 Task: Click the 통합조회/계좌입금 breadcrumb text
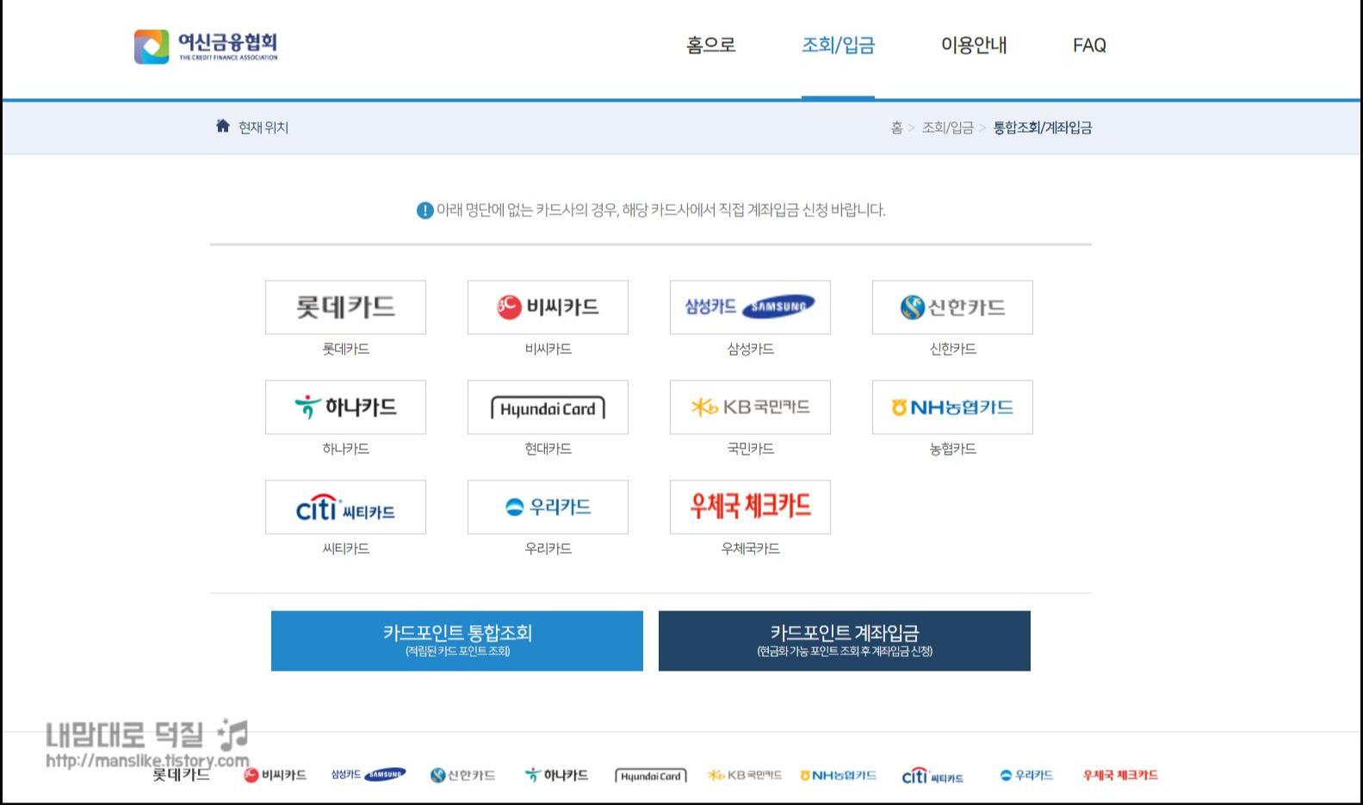coord(1042,127)
